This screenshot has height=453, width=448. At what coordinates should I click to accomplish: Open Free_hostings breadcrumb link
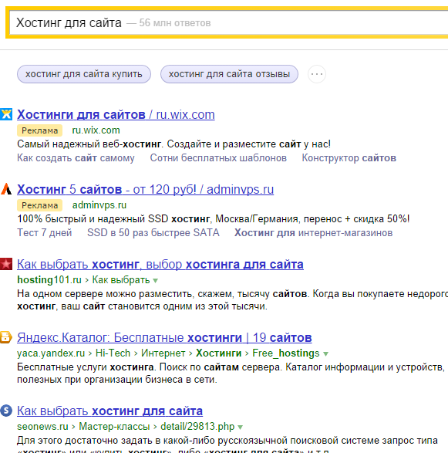tap(286, 353)
